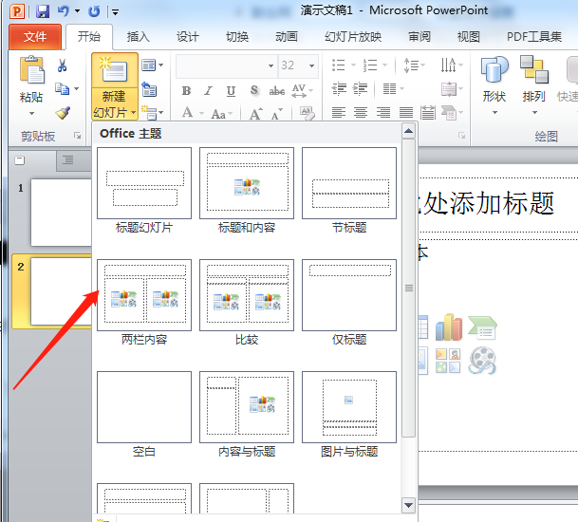The height and width of the screenshot is (522, 578).
Task: Open the 文件 File tab
Action: point(35,36)
